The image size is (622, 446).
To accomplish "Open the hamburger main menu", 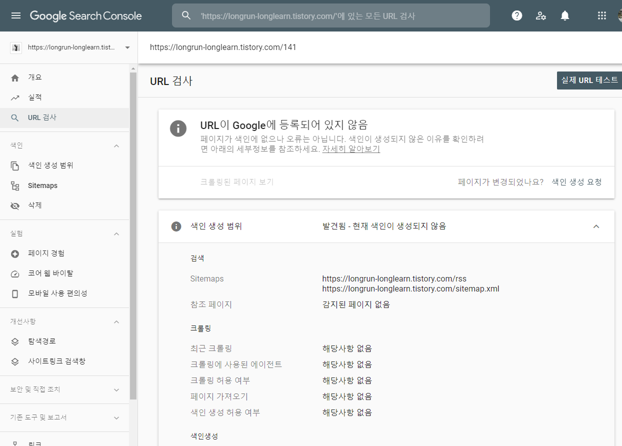I will click(x=16, y=15).
